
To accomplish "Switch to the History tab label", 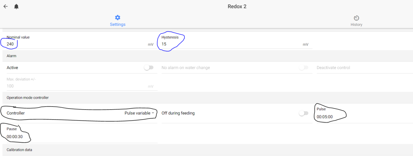I will coord(357,25).
